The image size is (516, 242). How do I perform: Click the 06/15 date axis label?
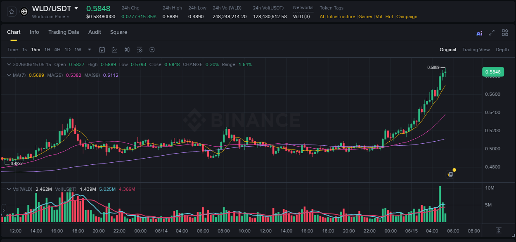pos(411,231)
